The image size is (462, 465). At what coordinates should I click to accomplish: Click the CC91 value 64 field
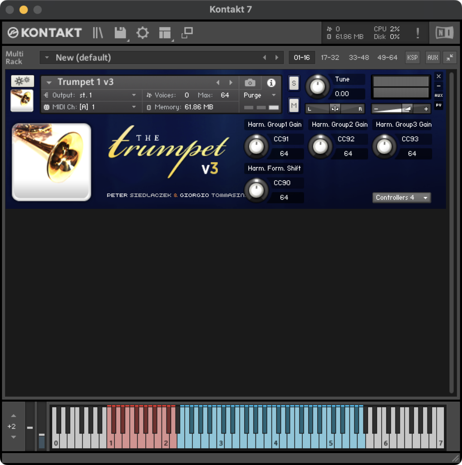[285, 153]
